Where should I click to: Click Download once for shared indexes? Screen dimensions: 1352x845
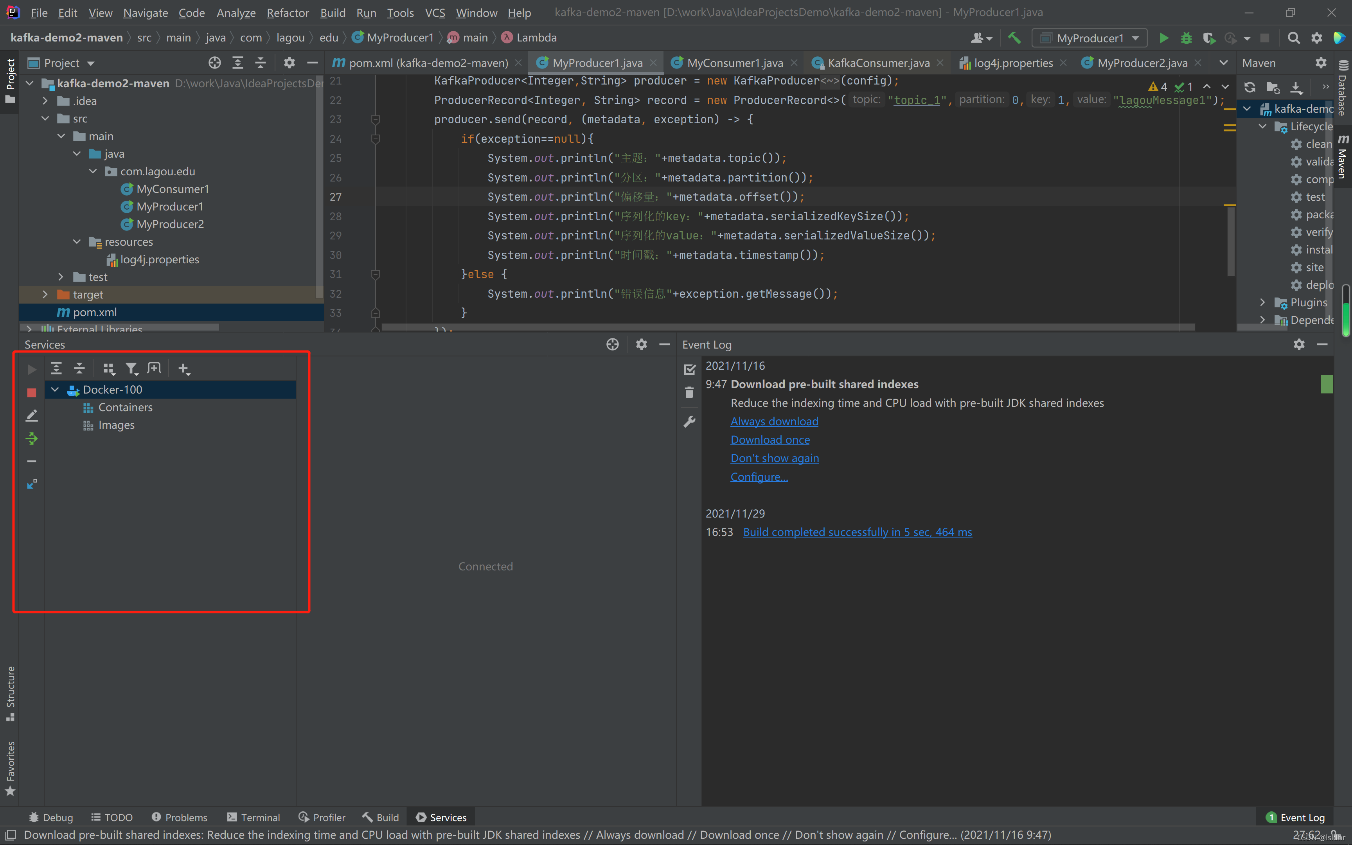coord(770,439)
